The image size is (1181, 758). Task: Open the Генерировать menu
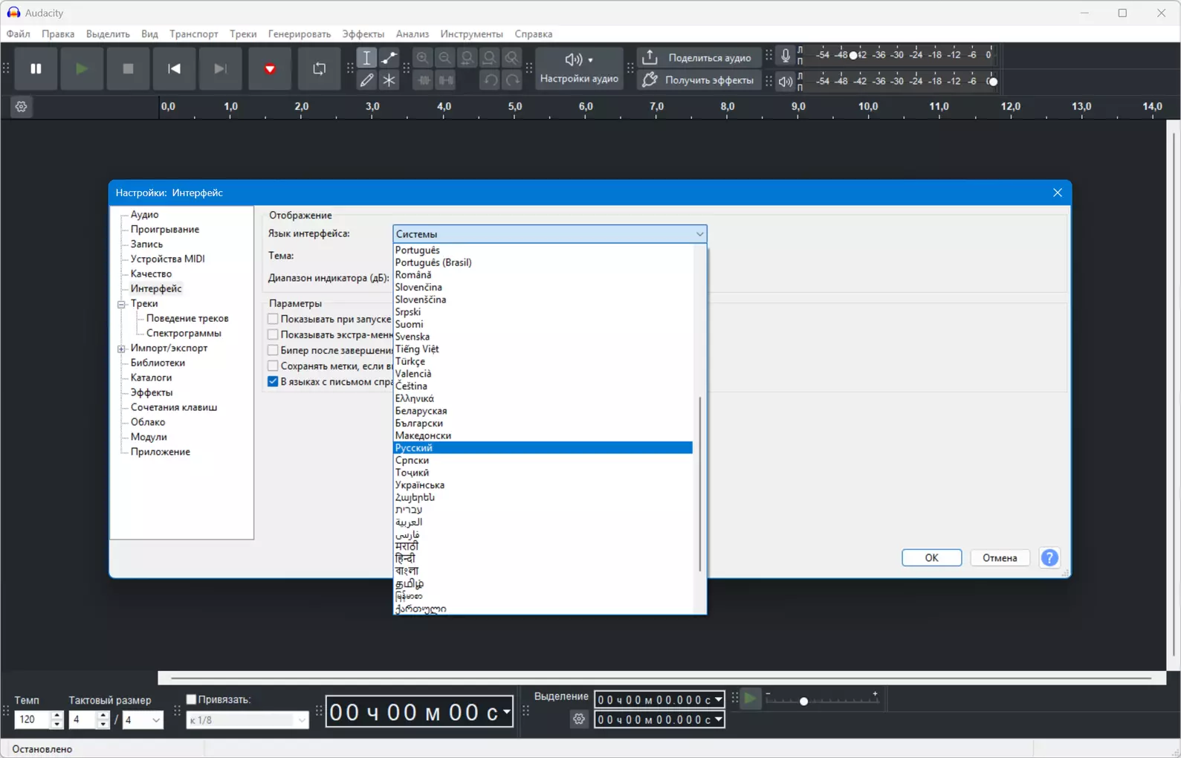300,34
